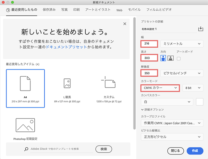Viewport: 208px width, 159px height.
Task: Open the 8 bit depth dropdown
Action: click(x=193, y=88)
